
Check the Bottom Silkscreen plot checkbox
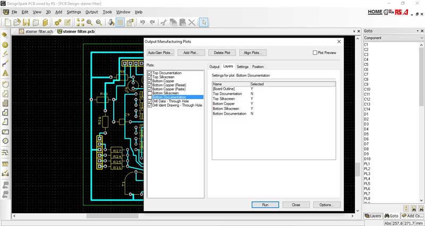point(150,93)
